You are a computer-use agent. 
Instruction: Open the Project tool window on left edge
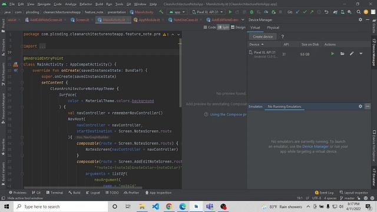pyautogui.click(x=3, y=26)
